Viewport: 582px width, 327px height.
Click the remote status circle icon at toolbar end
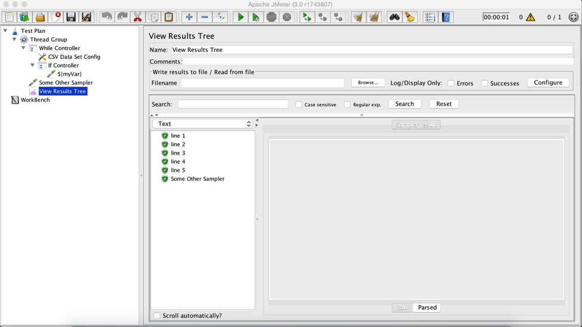coord(574,17)
